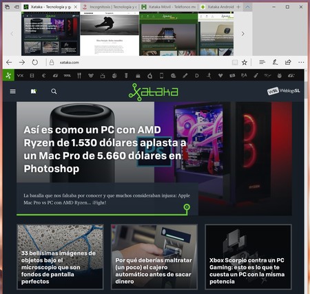
Task: Switch to the Xataka Android tab
Action: [x=217, y=7]
